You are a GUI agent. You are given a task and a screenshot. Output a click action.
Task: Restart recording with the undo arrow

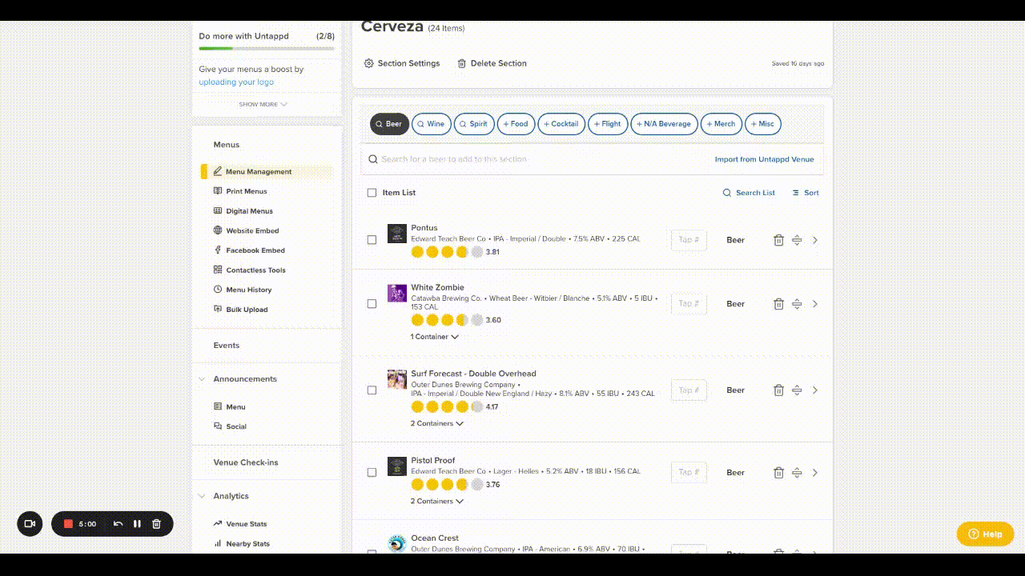pos(119,524)
